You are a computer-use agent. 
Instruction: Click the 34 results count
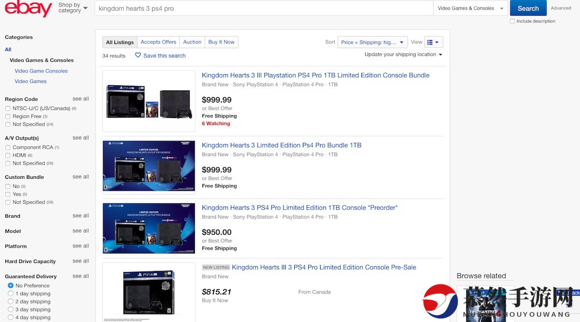[114, 56]
